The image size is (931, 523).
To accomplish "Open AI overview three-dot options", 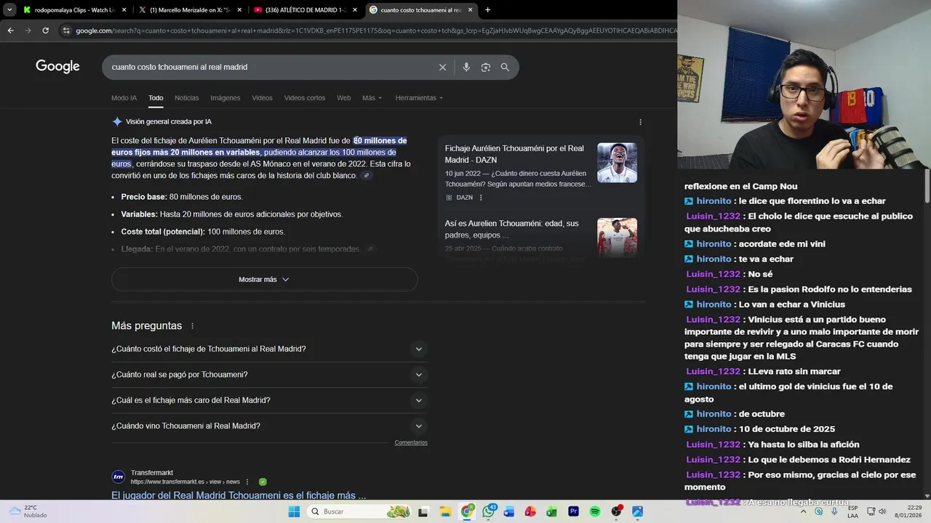I will pyautogui.click(x=640, y=122).
